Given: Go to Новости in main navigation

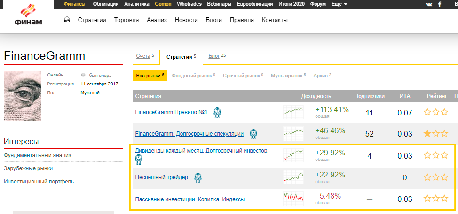Looking at the screenshot, I should click(186, 20).
